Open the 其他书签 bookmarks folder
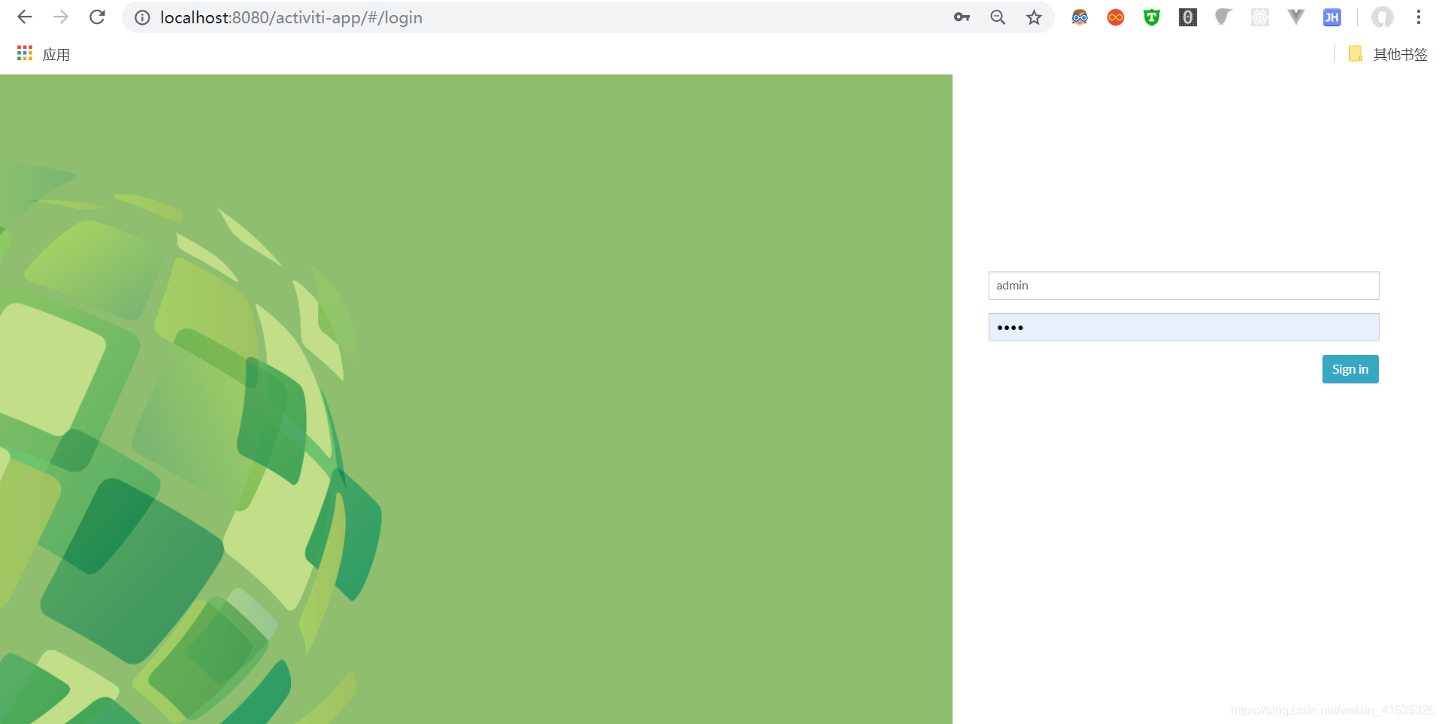The height and width of the screenshot is (724, 1442). (x=1388, y=54)
